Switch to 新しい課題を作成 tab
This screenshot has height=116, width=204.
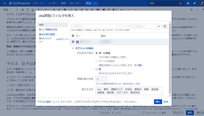point(48,30)
